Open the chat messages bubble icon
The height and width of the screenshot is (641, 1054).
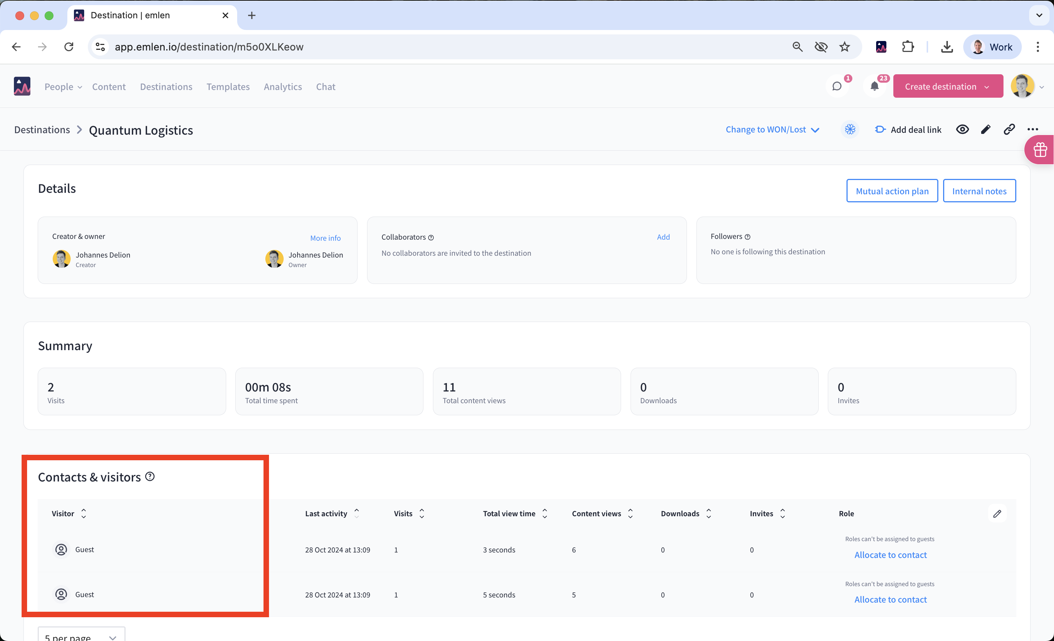pos(837,86)
